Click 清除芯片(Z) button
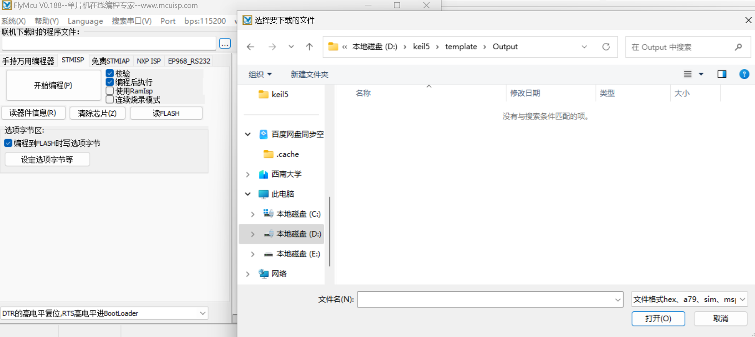This screenshot has height=337, width=755. pos(97,113)
